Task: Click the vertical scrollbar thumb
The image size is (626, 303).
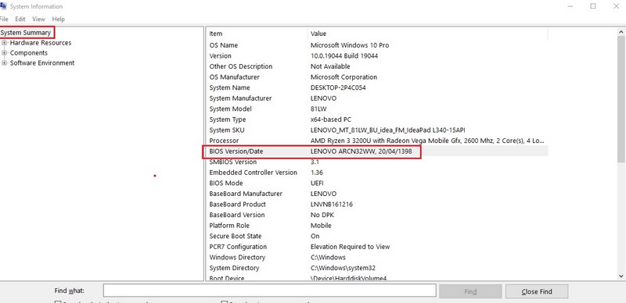Action: pyautogui.click(x=621, y=99)
